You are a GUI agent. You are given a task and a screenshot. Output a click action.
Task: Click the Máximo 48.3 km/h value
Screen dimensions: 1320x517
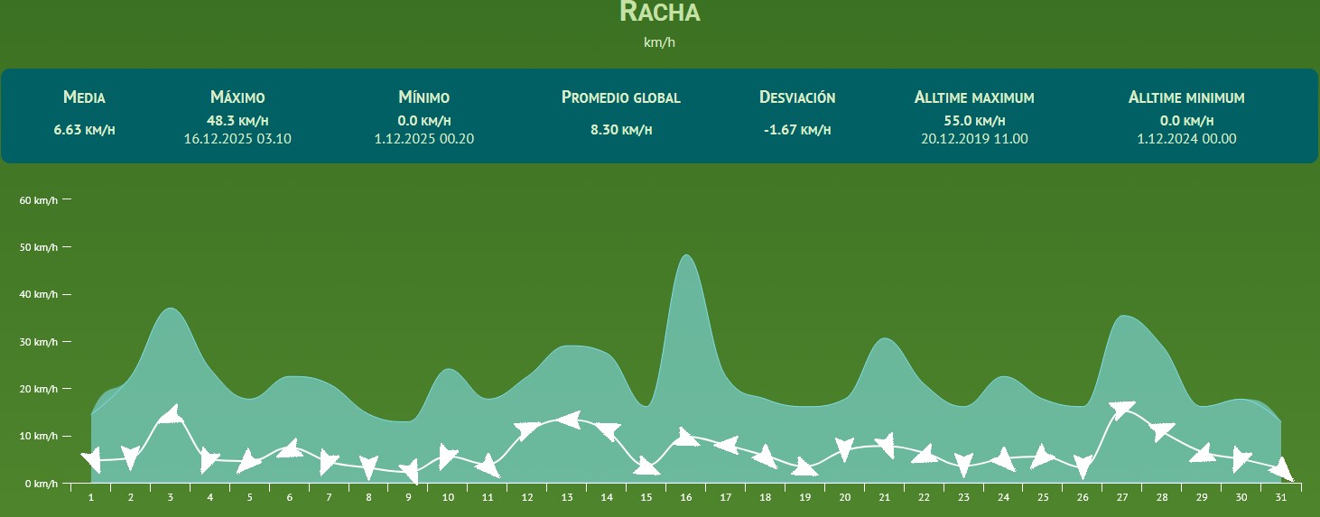(x=237, y=120)
